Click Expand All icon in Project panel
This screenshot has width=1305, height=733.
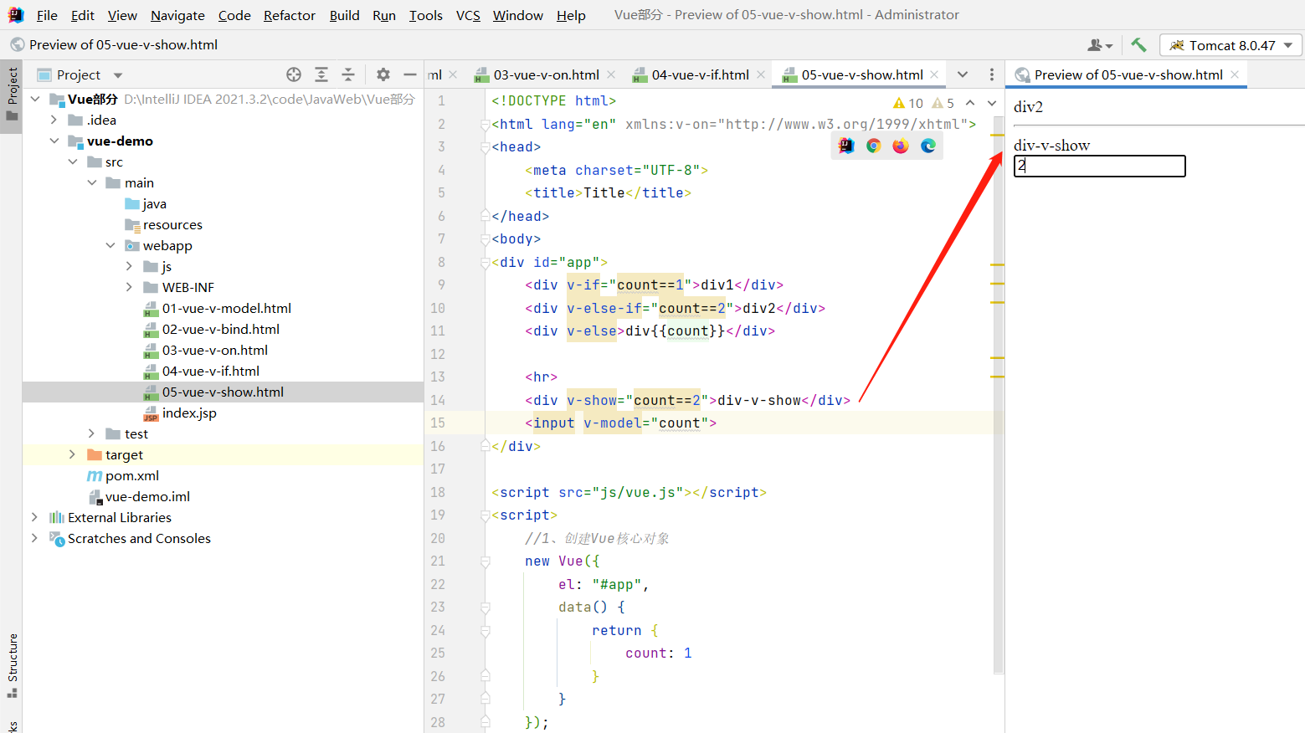click(321, 74)
